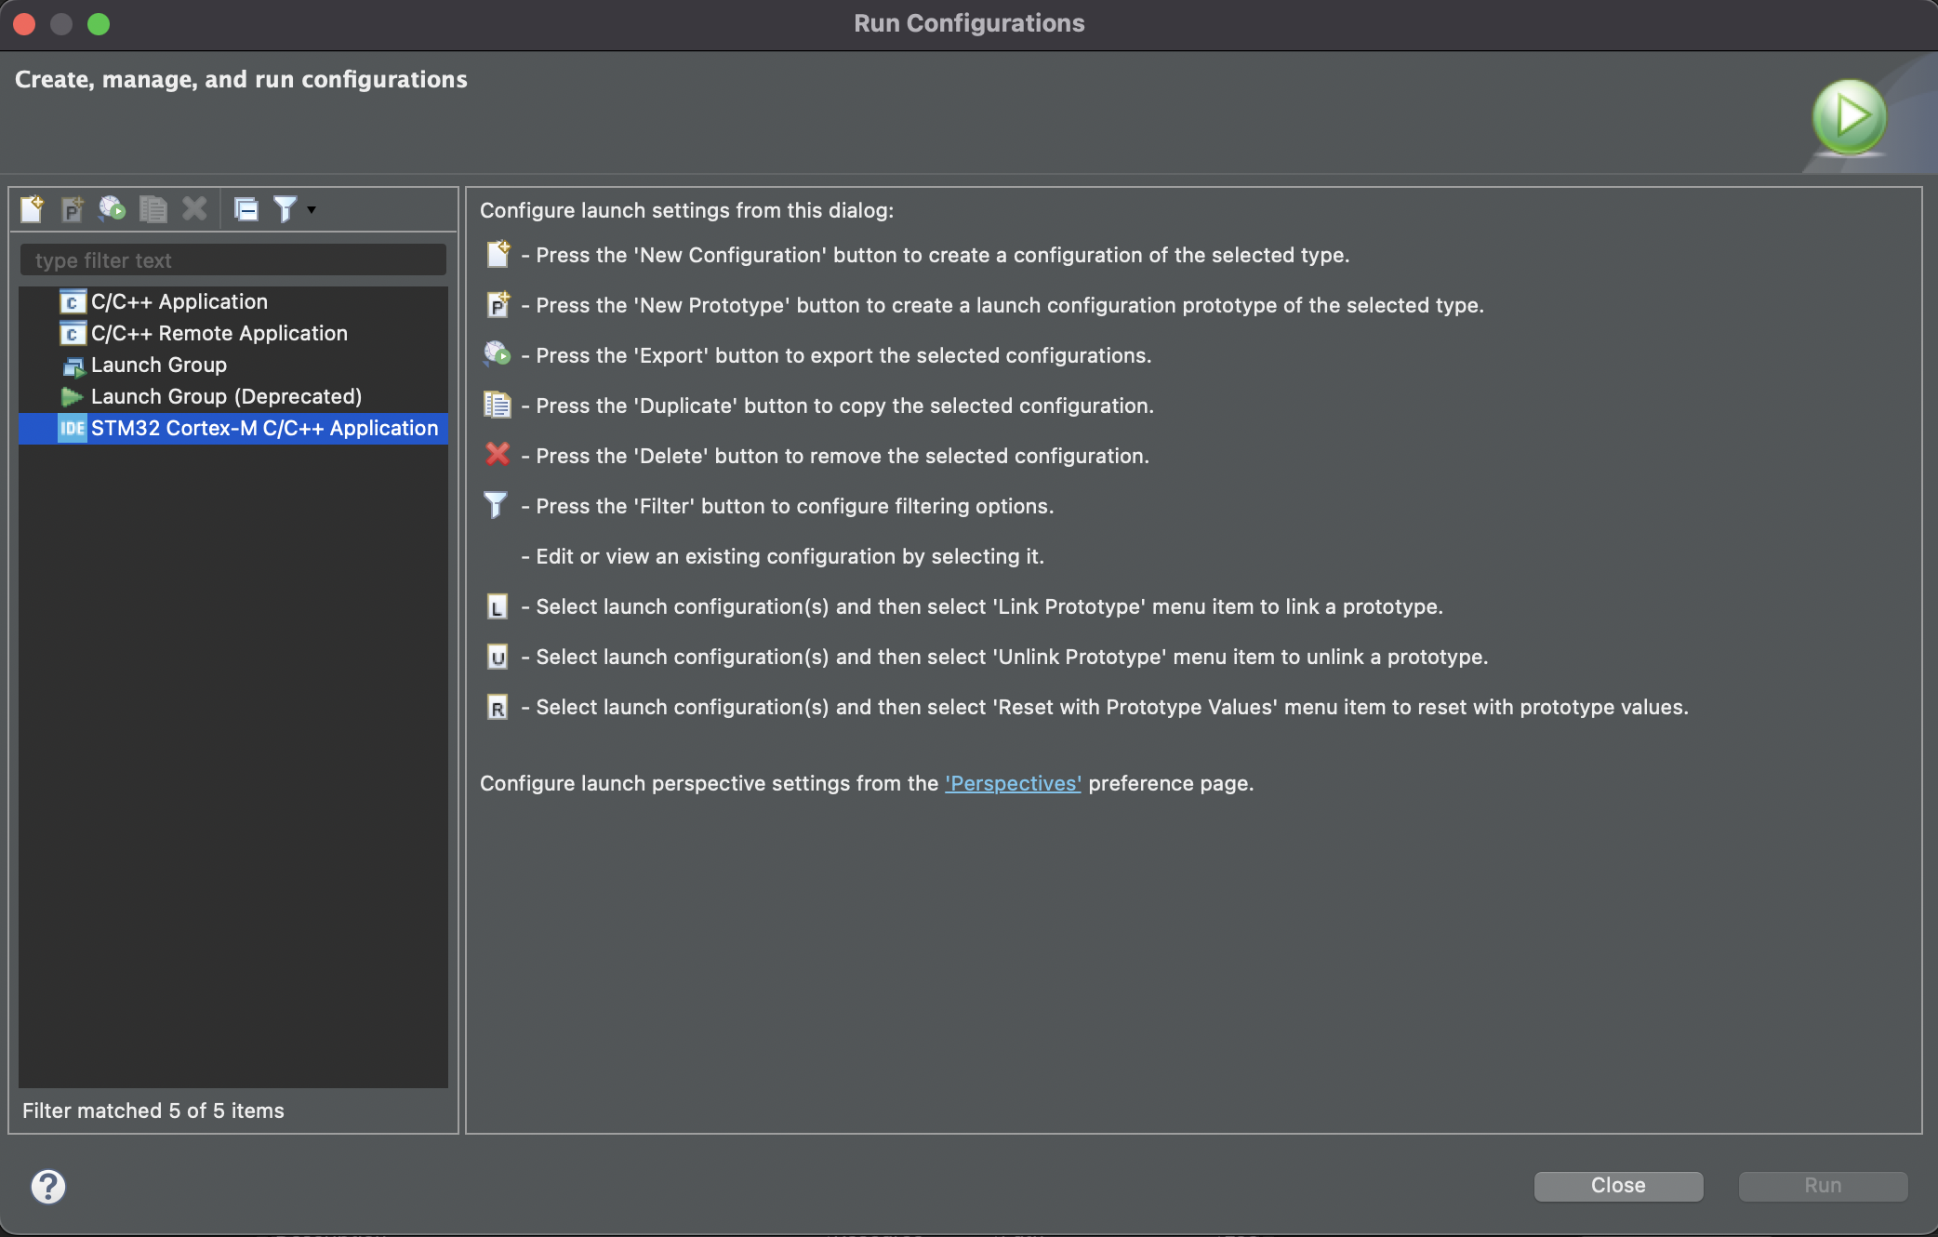
Task: Click the Export icon in instructions
Action: [x=498, y=353]
